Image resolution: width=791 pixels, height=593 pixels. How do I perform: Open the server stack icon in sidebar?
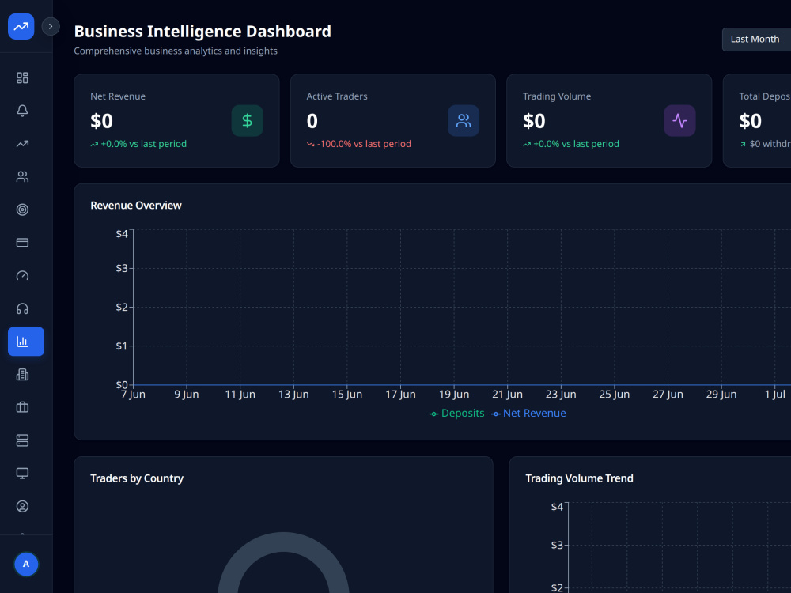pos(22,440)
